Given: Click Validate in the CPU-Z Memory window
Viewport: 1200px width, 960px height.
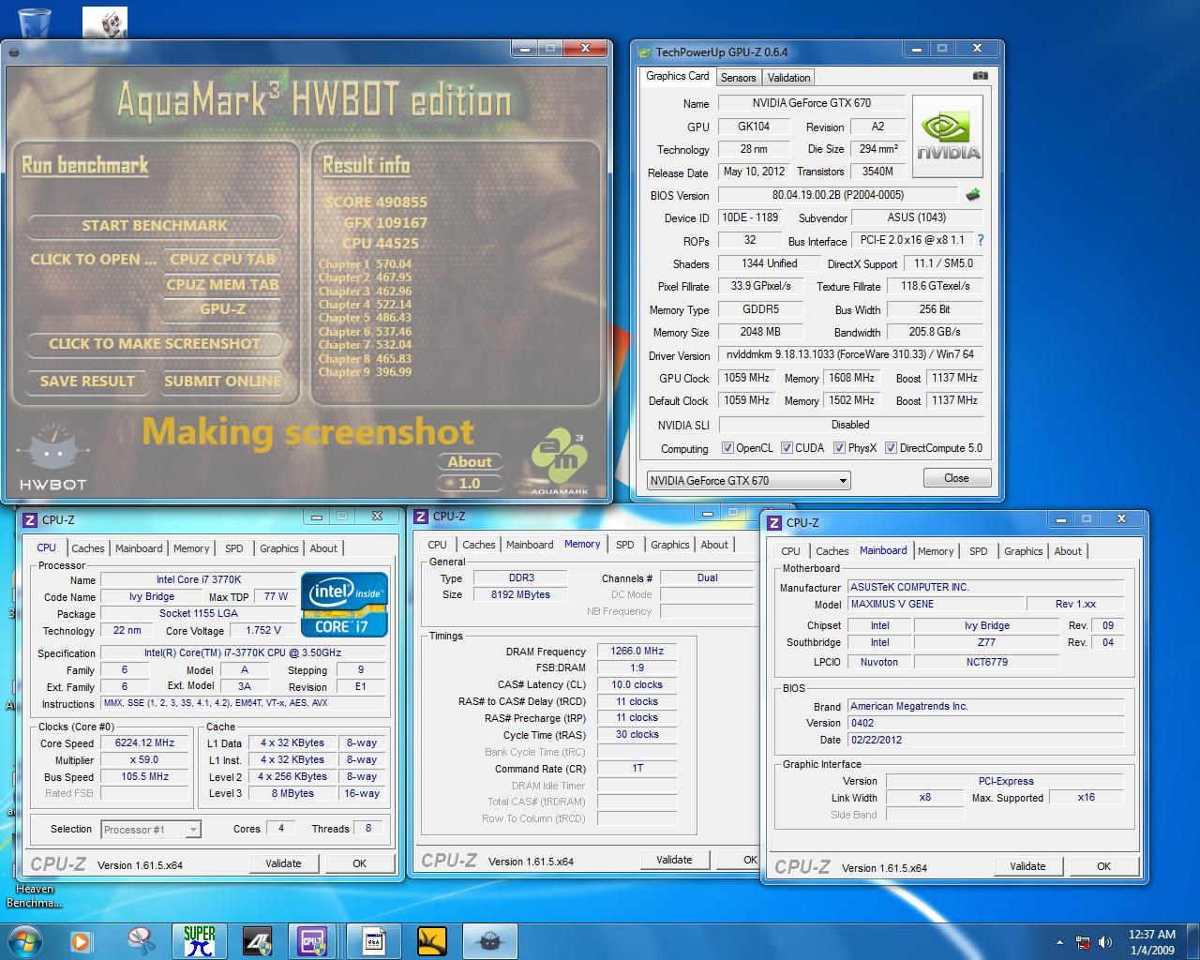Looking at the screenshot, I should [x=674, y=860].
